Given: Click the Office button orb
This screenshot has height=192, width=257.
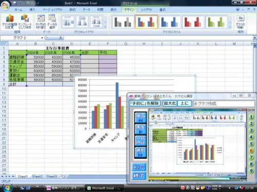Looking at the screenshot, I should [5, 5].
